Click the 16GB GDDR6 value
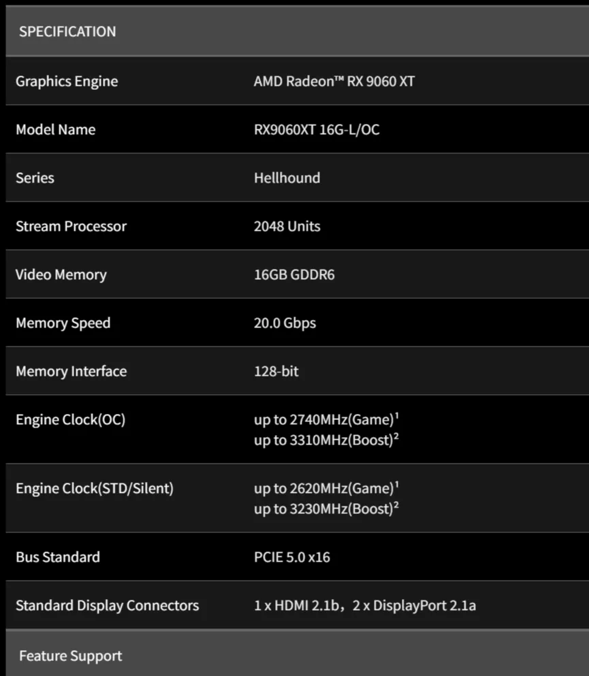 coord(294,274)
